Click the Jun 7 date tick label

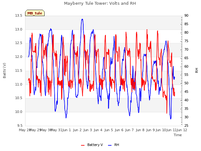pos(129,130)
